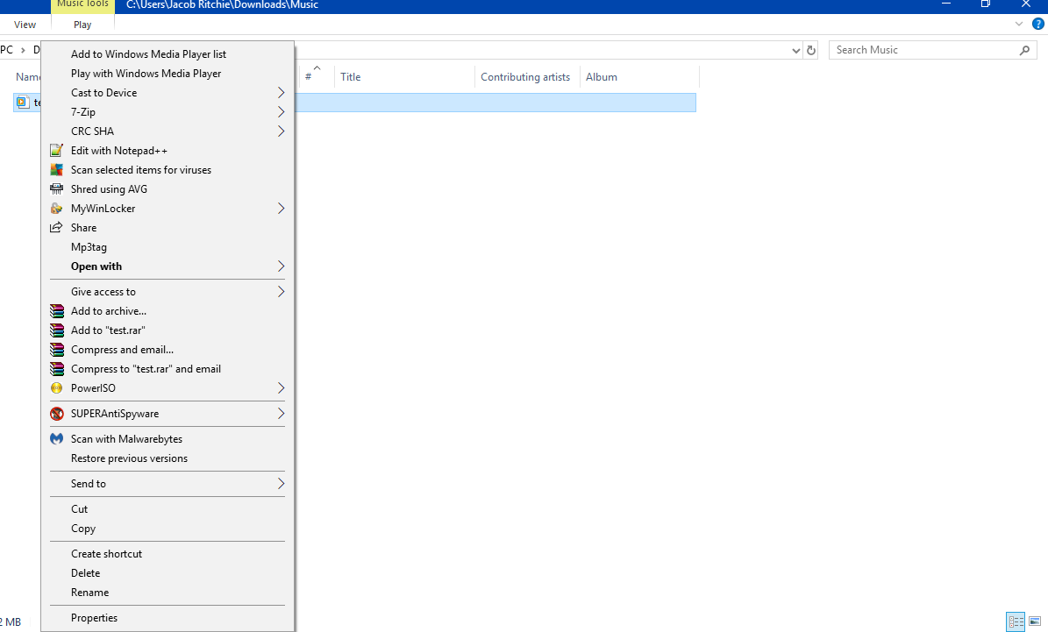Sort by Contributing artists column header
This screenshot has width=1048, height=632.
pos(527,77)
